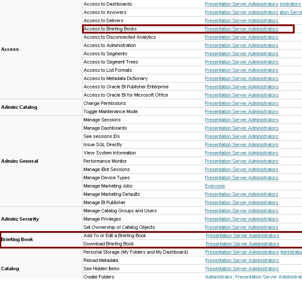Open permissions link for Change Permissions
This screenshot has width=302, height=282.
point(242,103)
